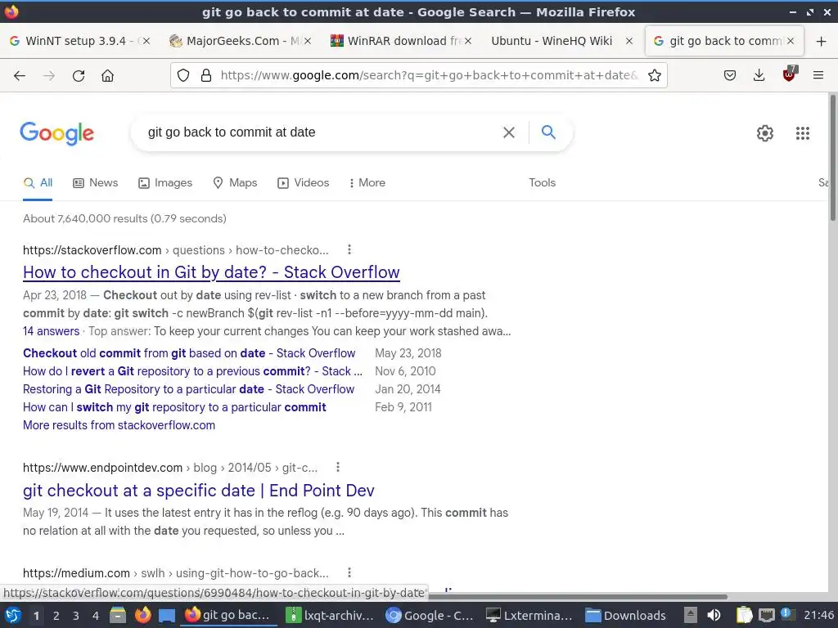Open the Firefox hamburger menu
838x628 pixels.
818,75
